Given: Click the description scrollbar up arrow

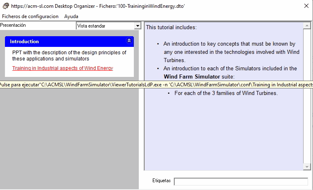Looking at the screenshot, I should point(307,26).
